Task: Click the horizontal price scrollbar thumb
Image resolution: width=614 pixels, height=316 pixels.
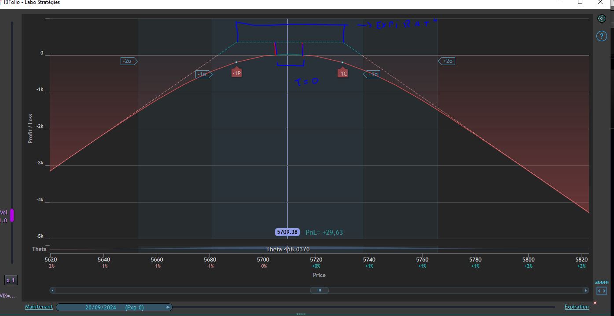Action: pyautogui.click(x=320, y=290)
